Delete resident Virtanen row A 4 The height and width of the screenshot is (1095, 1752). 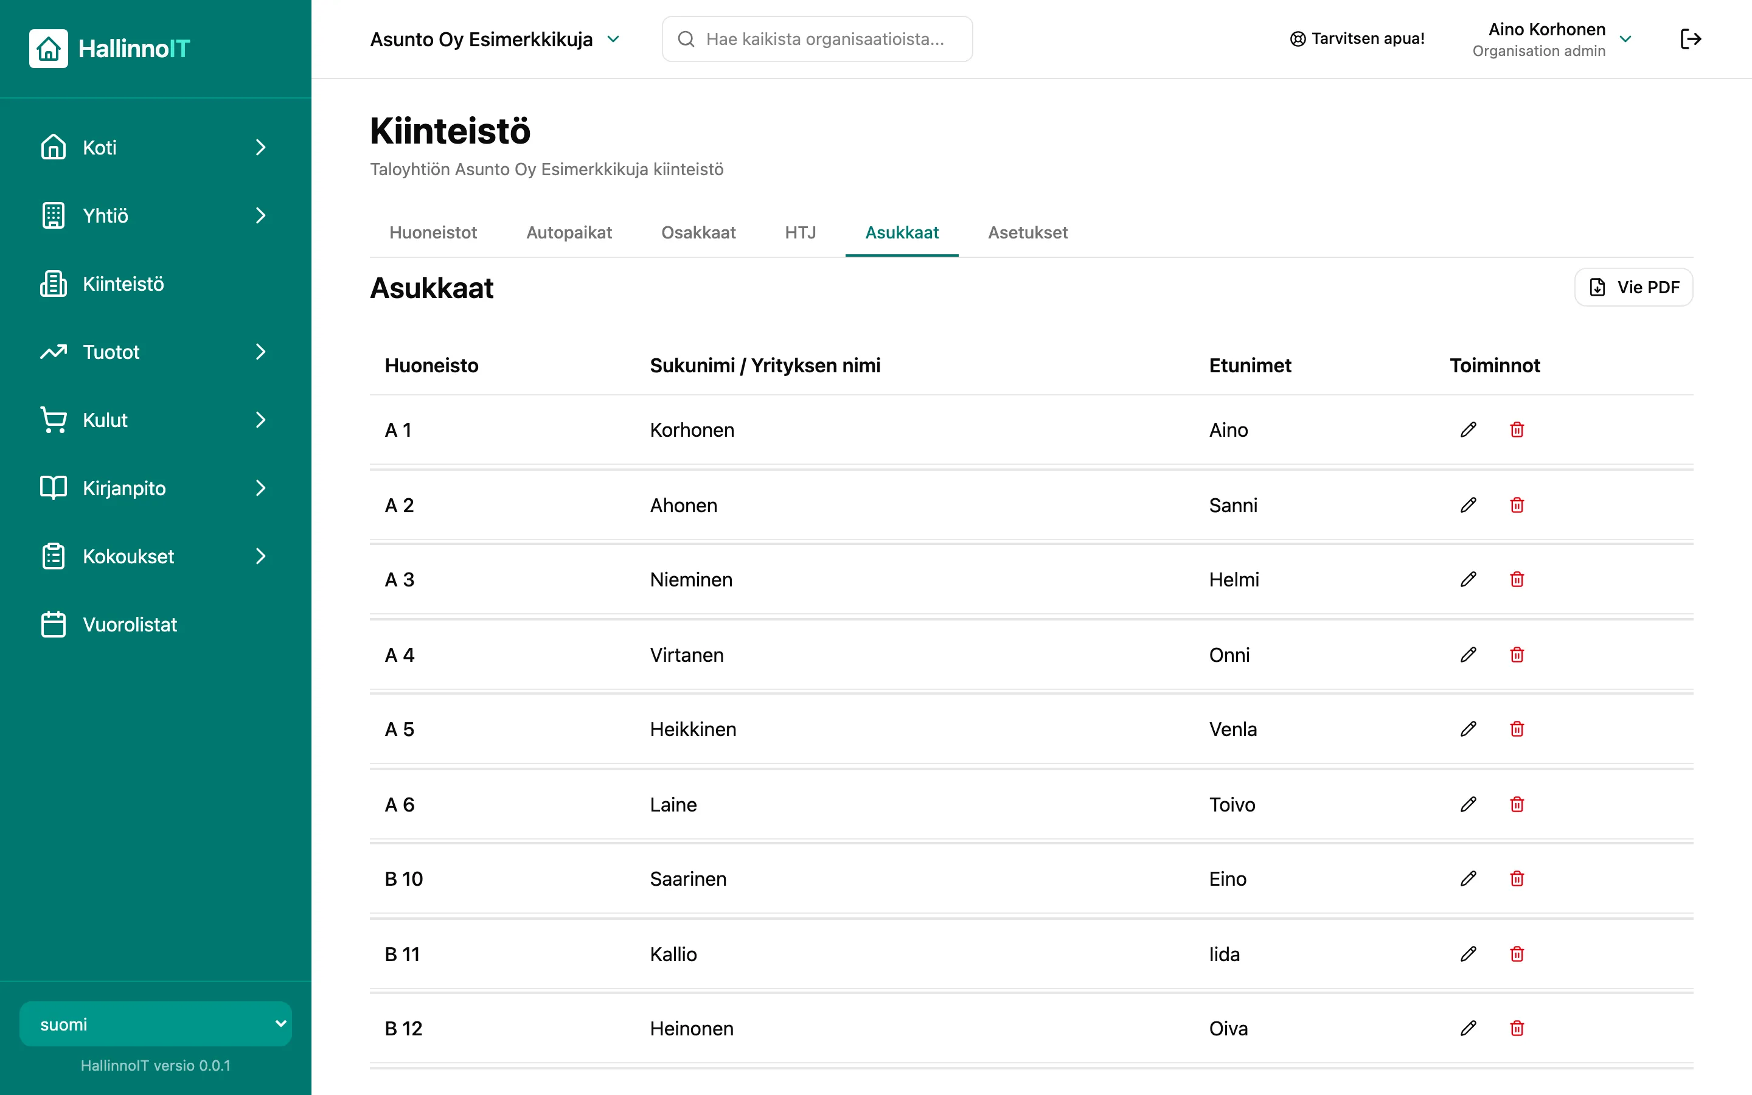[1517, 655]
